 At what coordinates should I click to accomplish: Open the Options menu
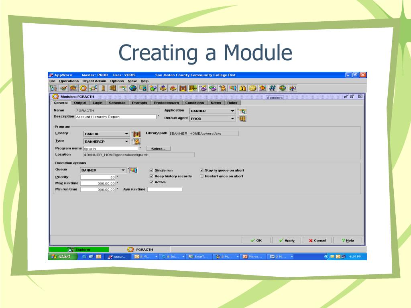[117, 81]
